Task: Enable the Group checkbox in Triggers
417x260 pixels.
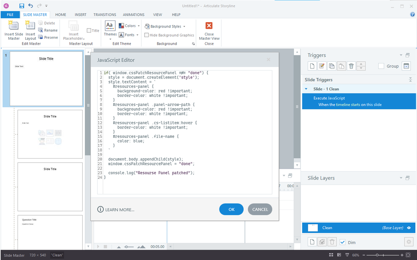Action: [381, 66]
